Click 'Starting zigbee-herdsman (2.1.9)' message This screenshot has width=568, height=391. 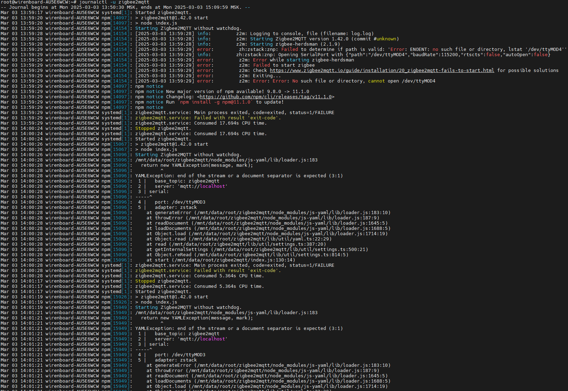pyautogui.click(x=295, y=44)
